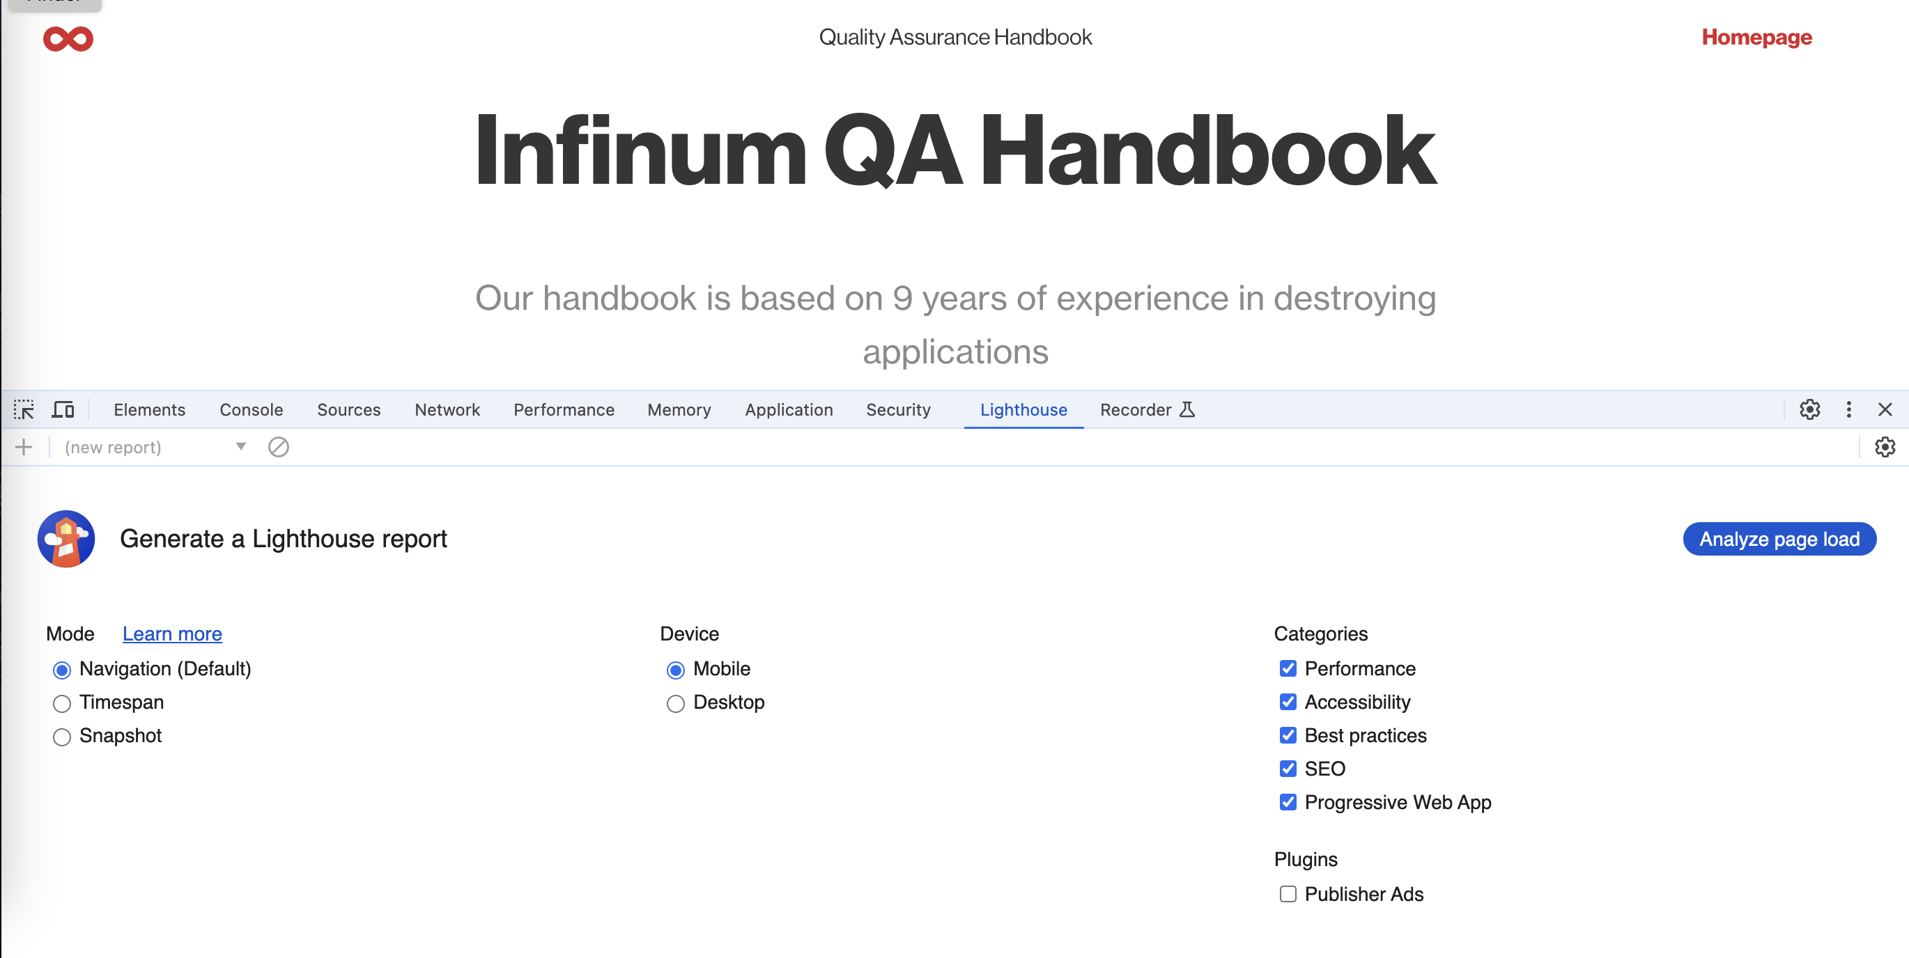Viewport: 1909px width, 958px height.
Task: Switch to the Network tab
Action: 447,409
